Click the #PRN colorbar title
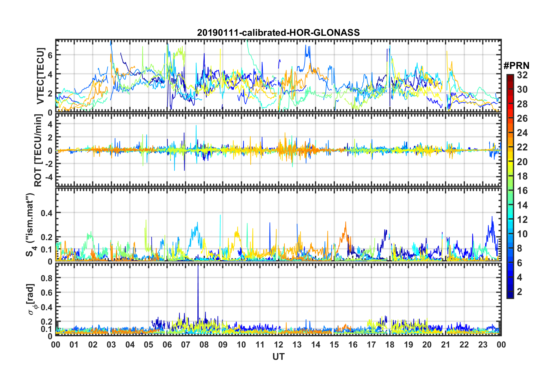Image resolution: width=557 pixels, height=373 pixels. (x=516, y=66)
